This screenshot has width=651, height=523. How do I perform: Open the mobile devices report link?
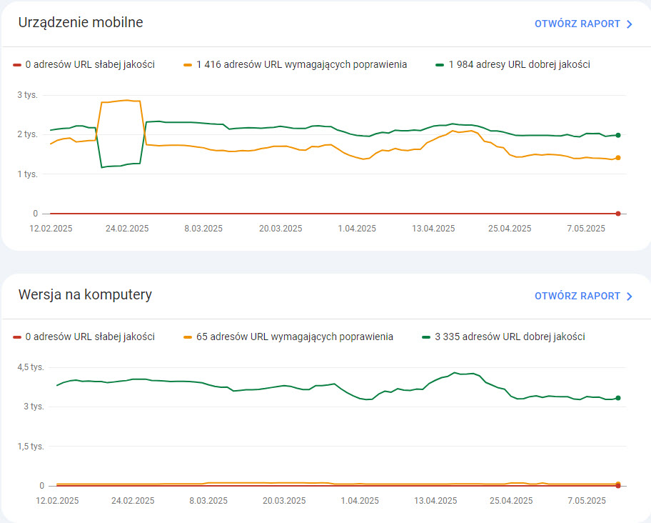coord(577,24)
